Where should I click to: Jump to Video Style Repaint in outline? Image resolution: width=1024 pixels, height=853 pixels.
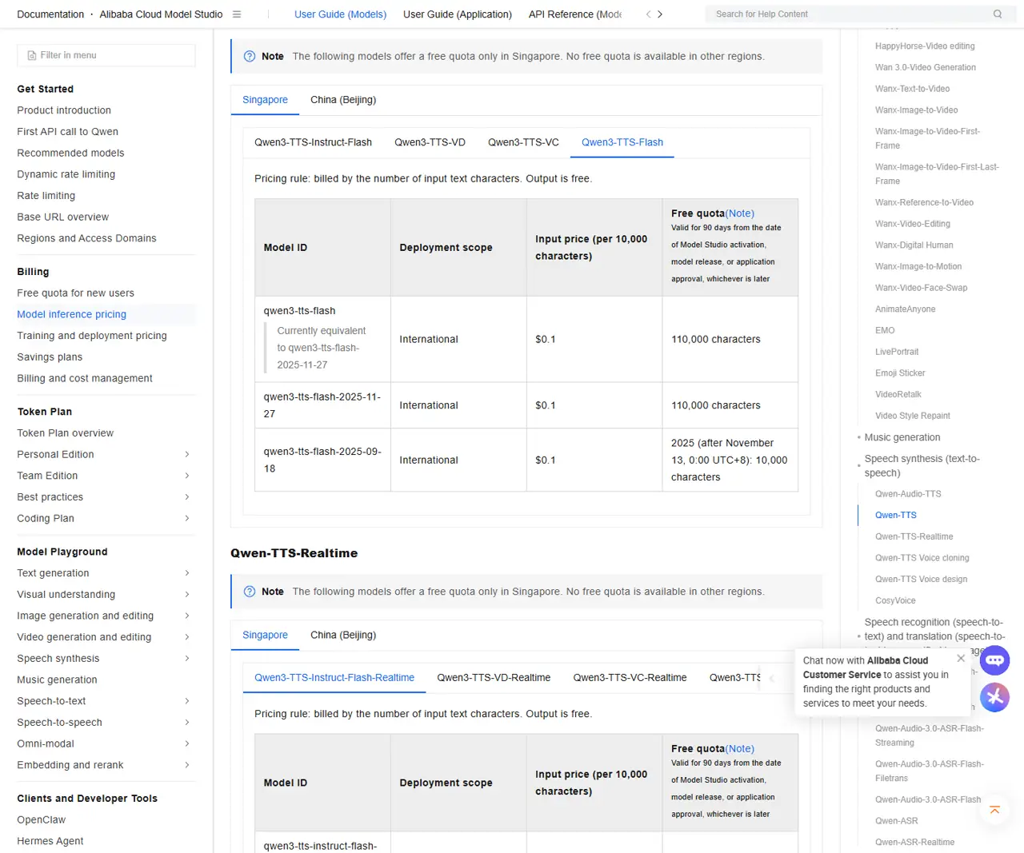point(912,416)
